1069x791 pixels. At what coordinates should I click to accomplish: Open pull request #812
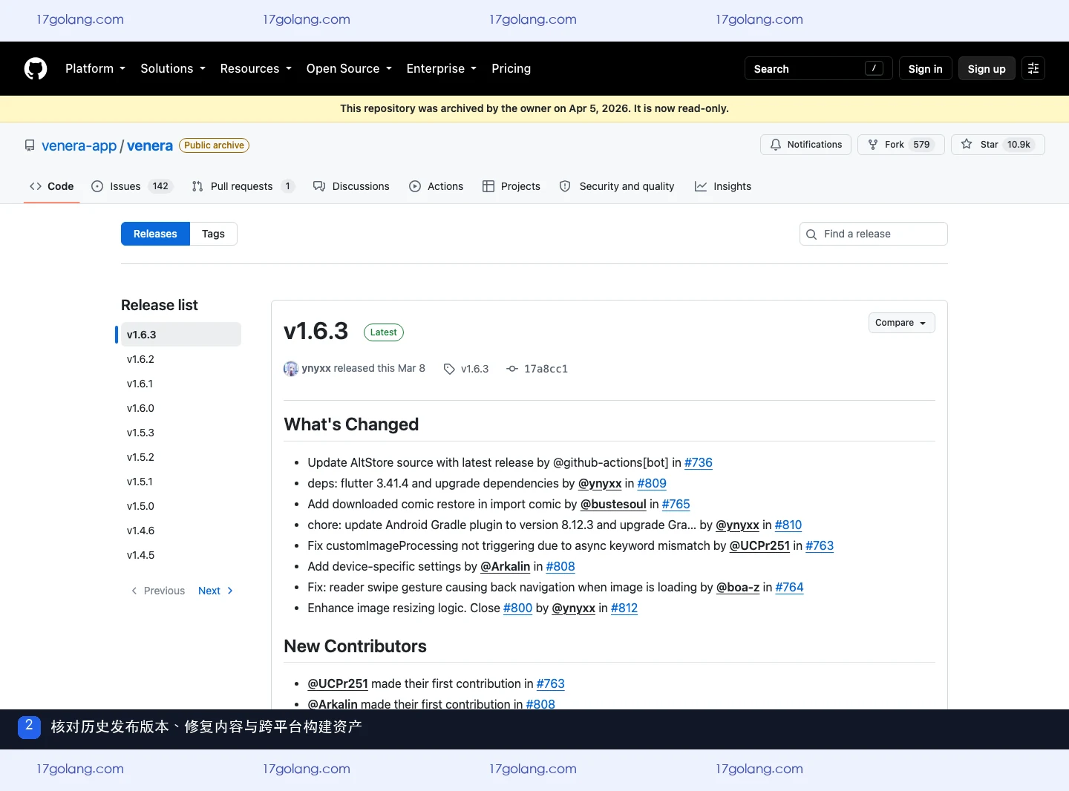tap(624, 608)
